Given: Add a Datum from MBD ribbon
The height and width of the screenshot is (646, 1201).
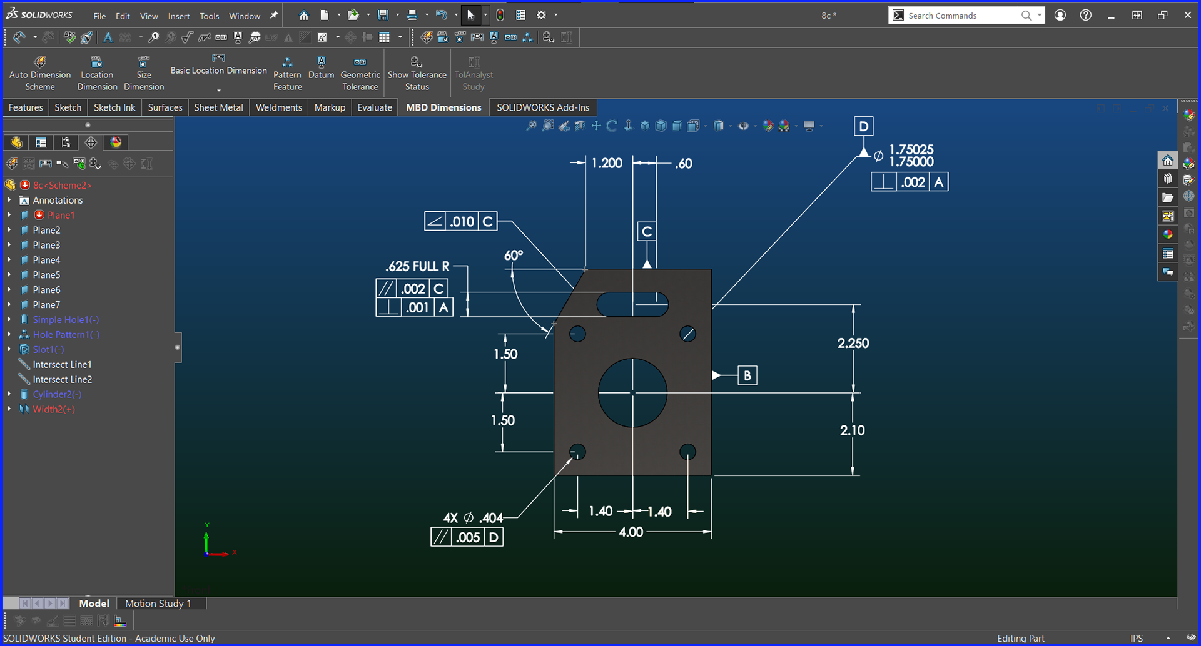Looking at the screenshot, I should point(321,67).
